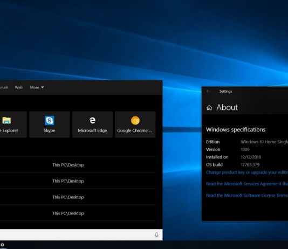Open 'Read the Microsoft Software License Terms' link

point(247,196)
